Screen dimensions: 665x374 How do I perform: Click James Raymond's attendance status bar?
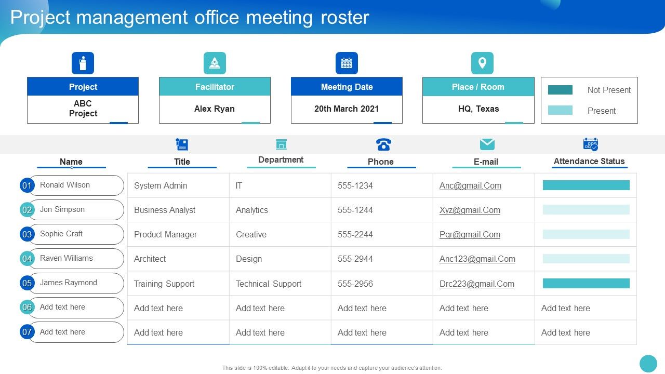click(x=586, y=283)
